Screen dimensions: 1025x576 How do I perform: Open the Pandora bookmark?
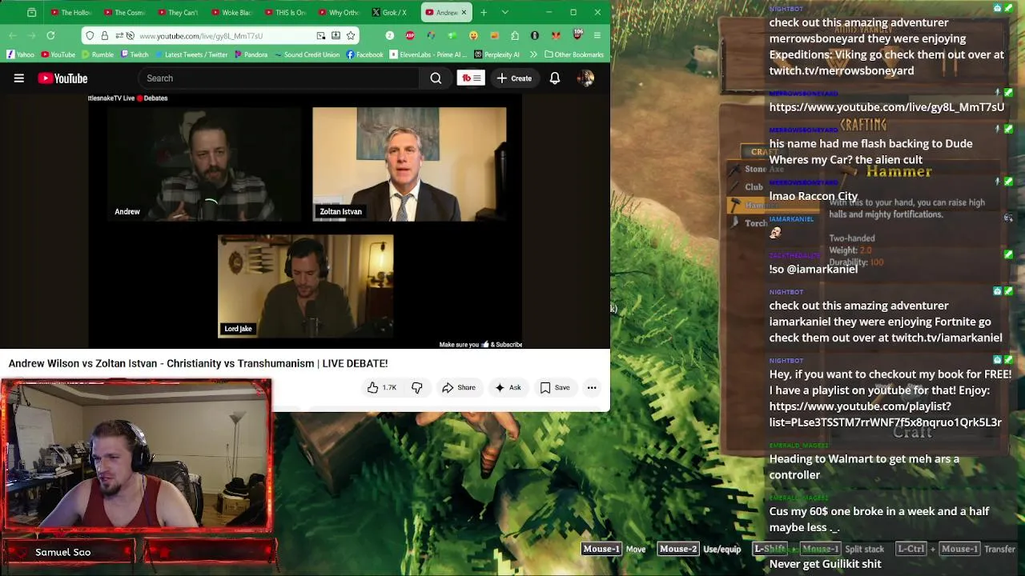251,54
